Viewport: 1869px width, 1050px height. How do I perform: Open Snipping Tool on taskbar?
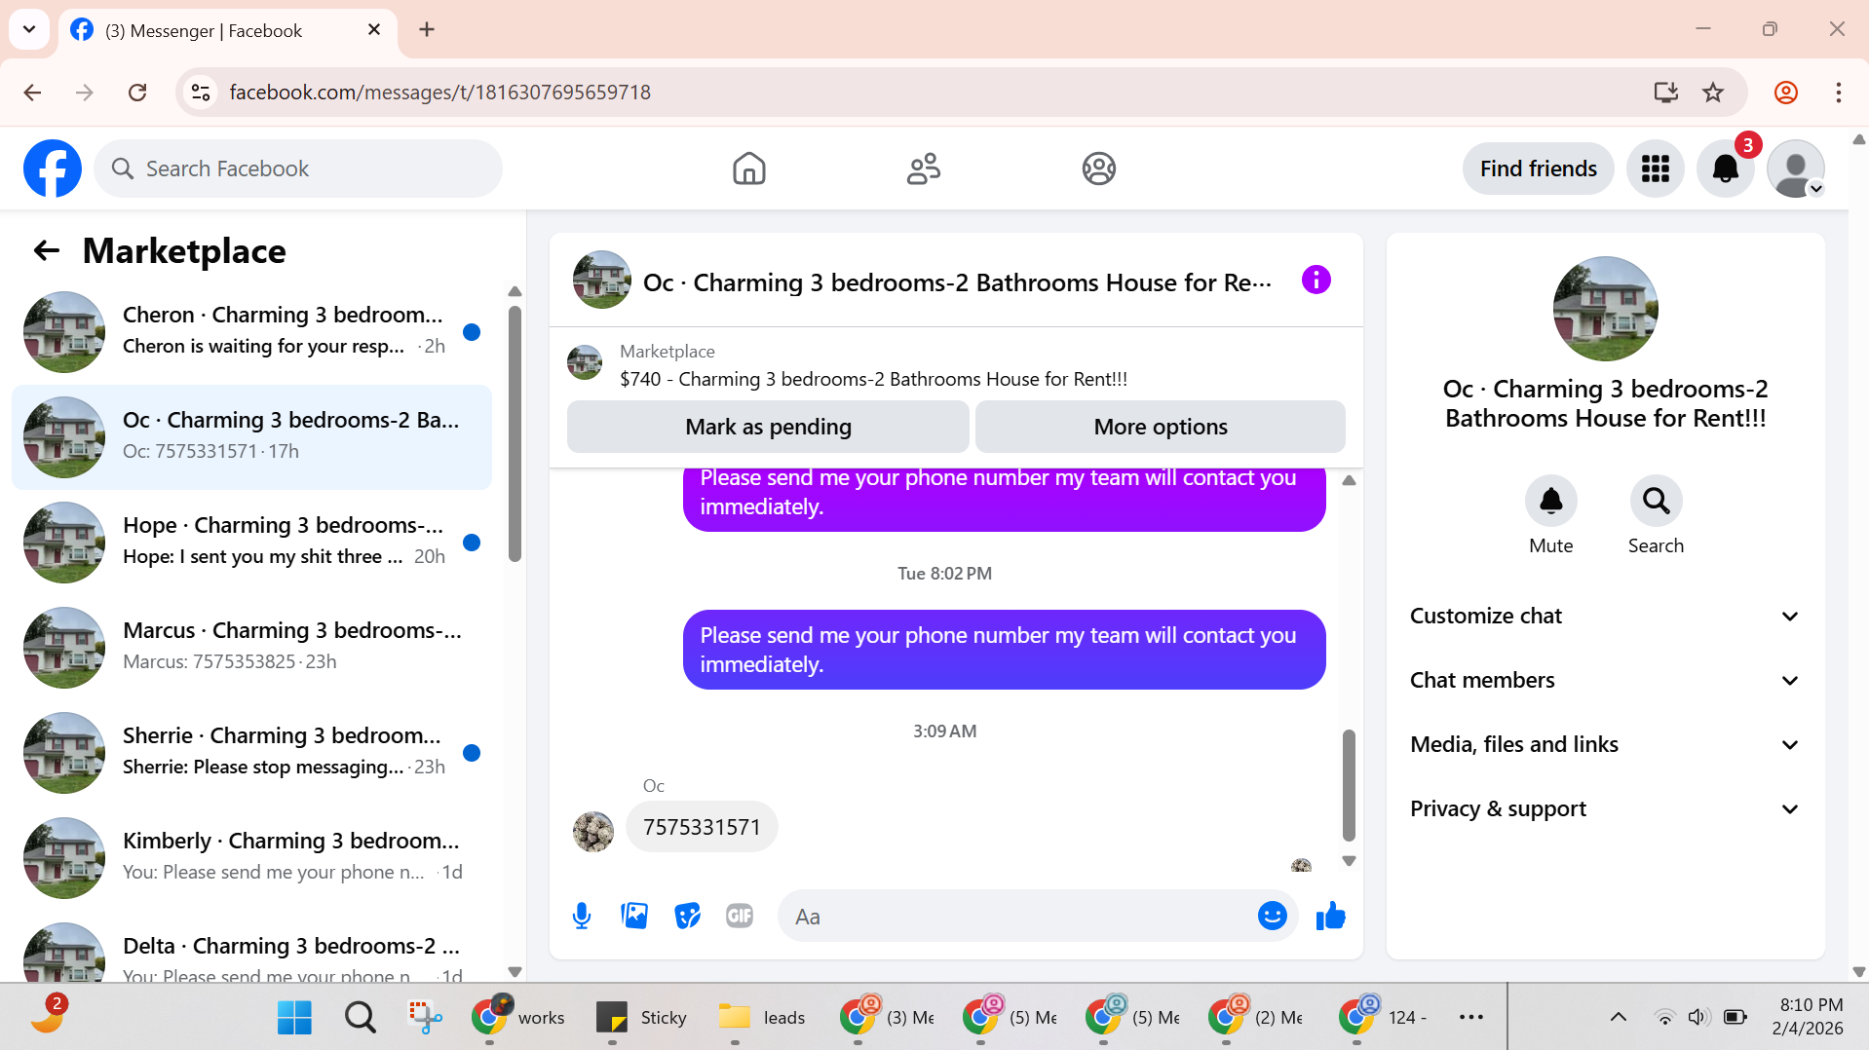coord(425,1018)
